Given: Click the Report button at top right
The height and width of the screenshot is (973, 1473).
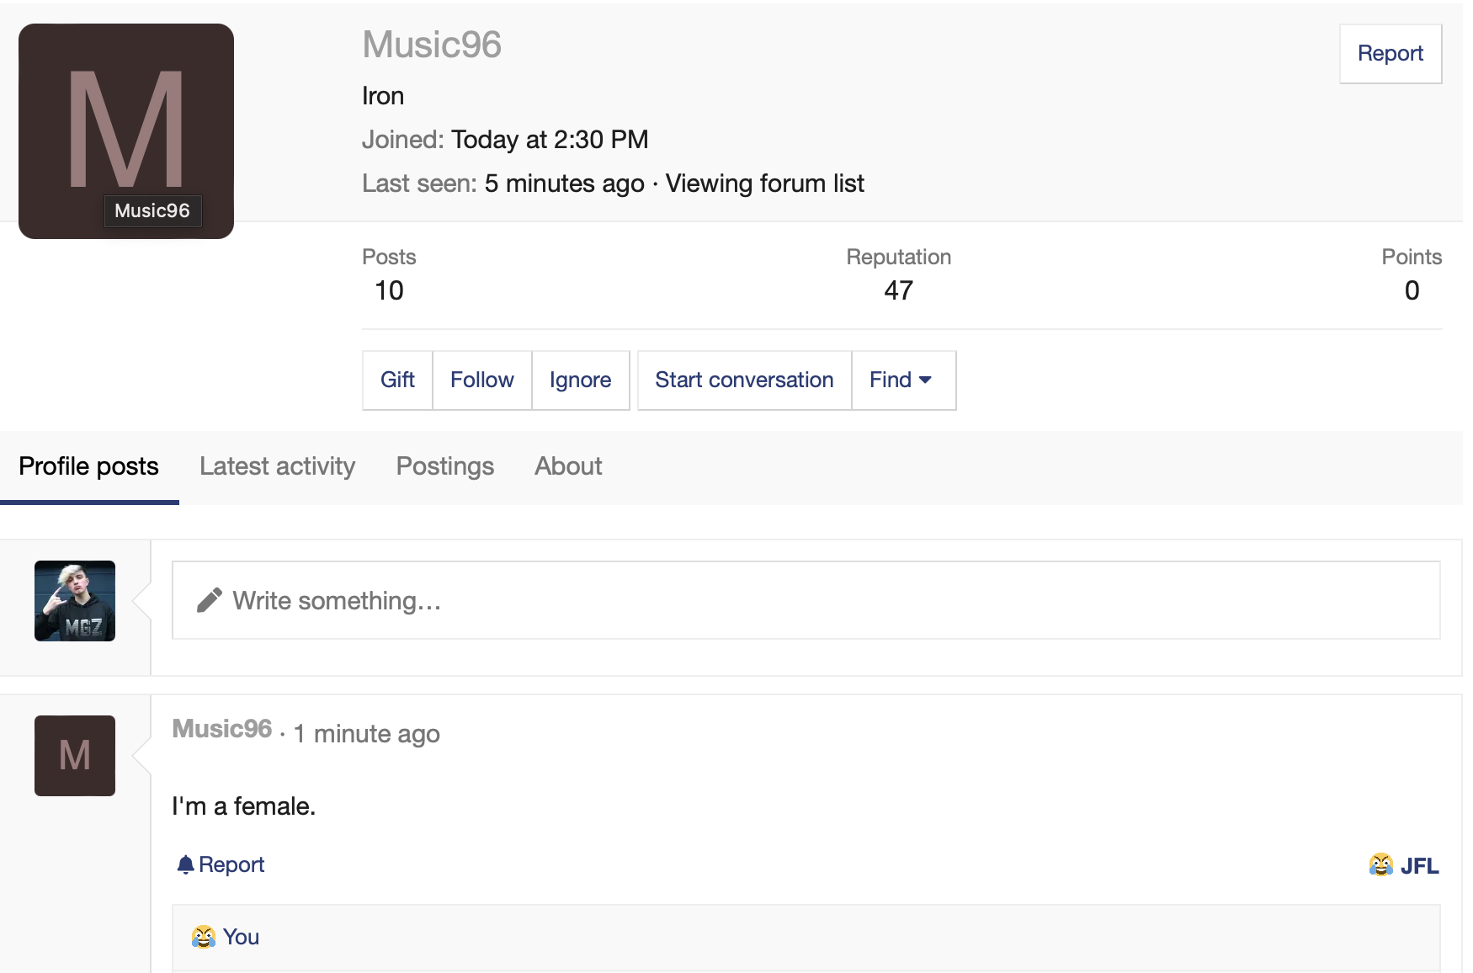Looking at the screenshot, I should pyautogui.click(x=1390, y=53).
